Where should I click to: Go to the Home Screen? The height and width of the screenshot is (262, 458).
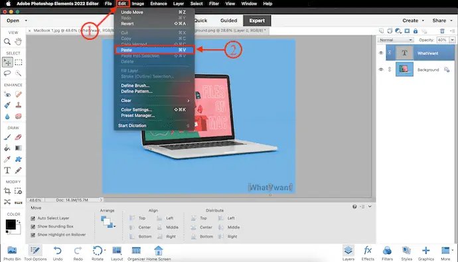[x=159, y=253]
